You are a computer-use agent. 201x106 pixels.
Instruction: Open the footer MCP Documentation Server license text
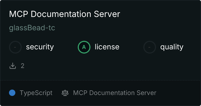[115, 93]
